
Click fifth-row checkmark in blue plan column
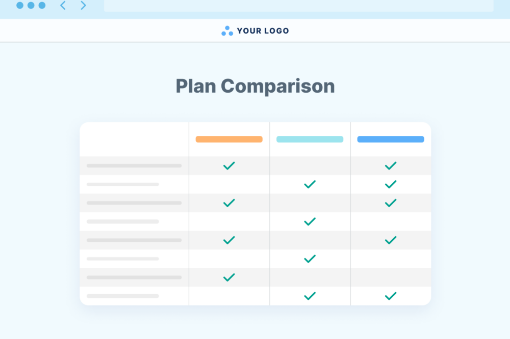pyautogui.click(x=391, y=240)
